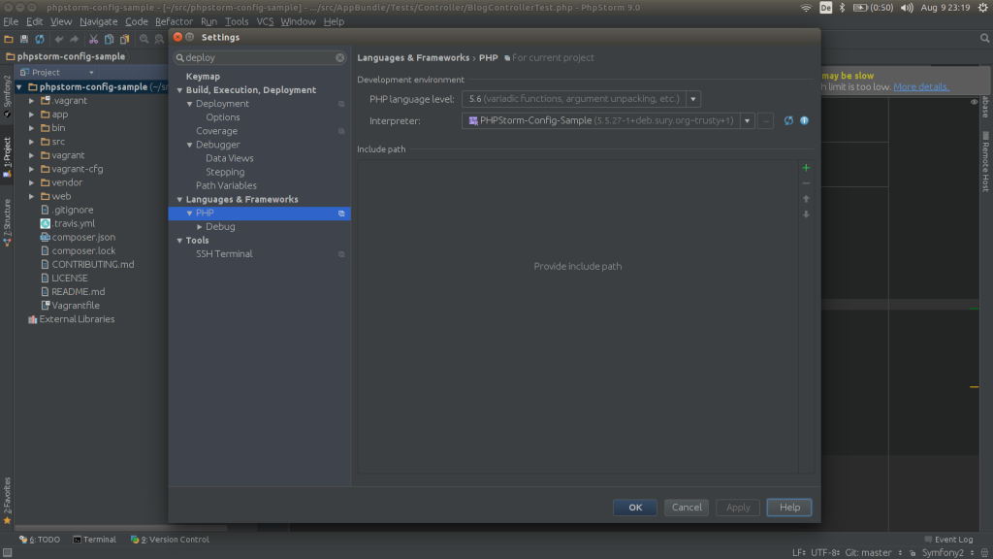The height and width of the screenshot is (559, 993).
Task: Open the Terminal tool window tab
Action: [94, 540]
